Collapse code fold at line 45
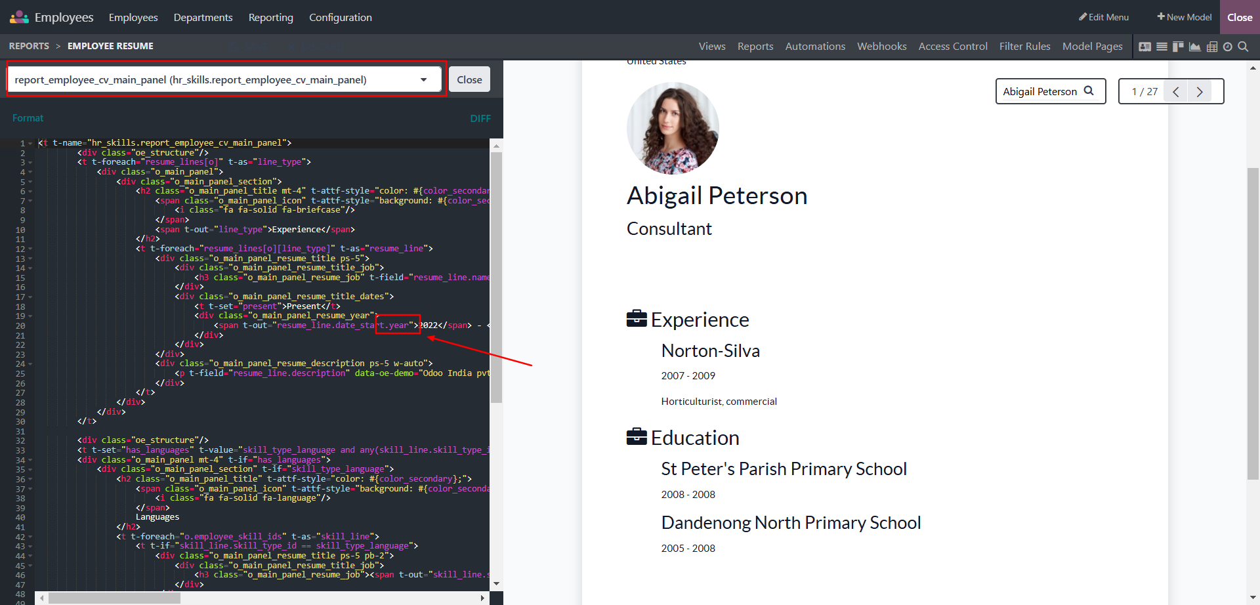Image resolution: width=1260 pixels, height=605 pixels. [x=30, y=566]
